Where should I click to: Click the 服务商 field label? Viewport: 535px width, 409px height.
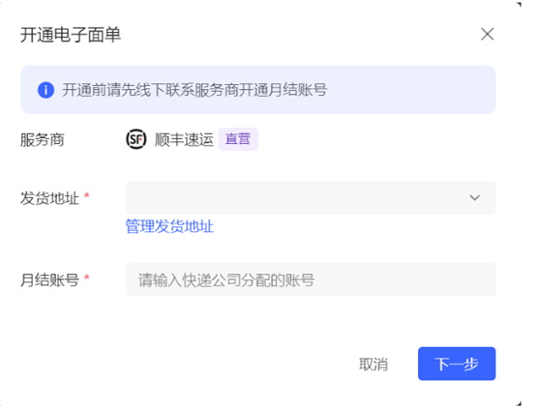click(43, 140)
